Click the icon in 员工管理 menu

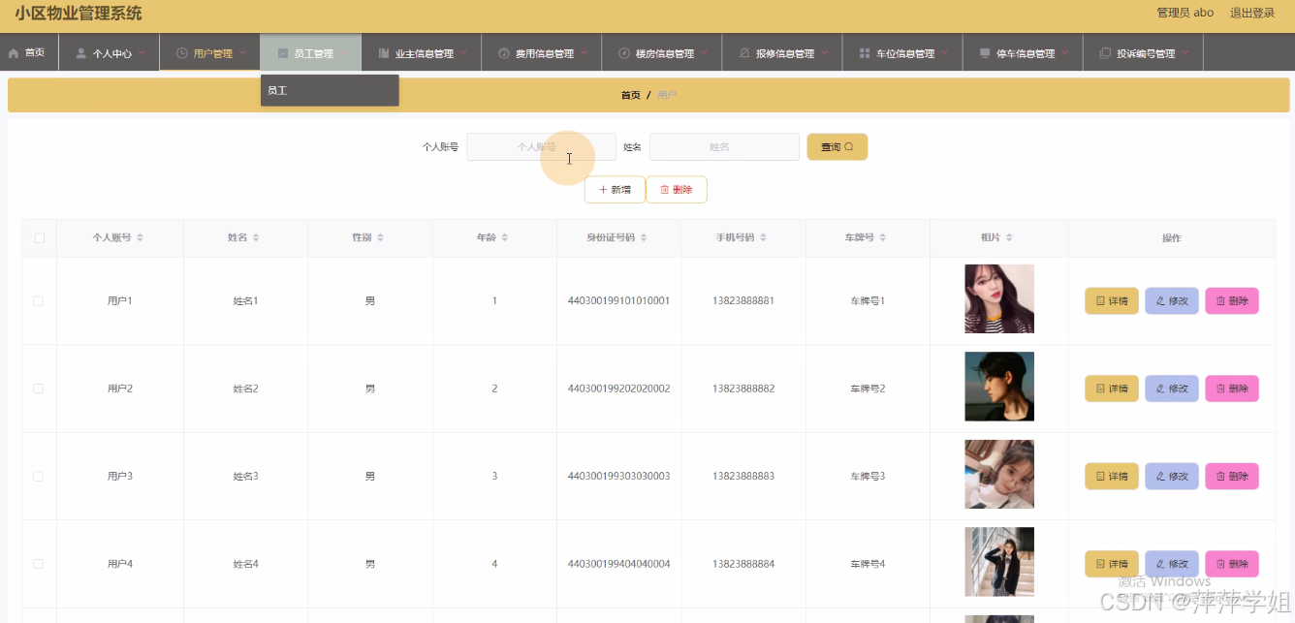tap(283, 53)
